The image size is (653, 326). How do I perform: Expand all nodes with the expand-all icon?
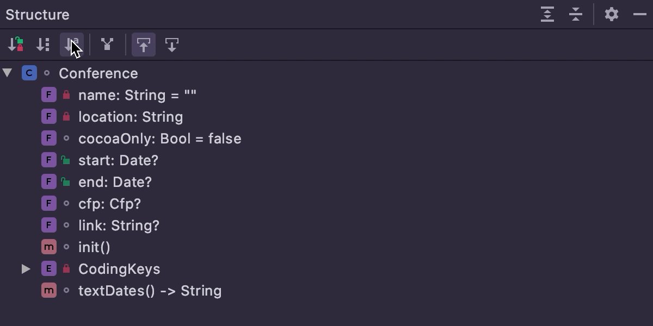[x=547, y=15]
